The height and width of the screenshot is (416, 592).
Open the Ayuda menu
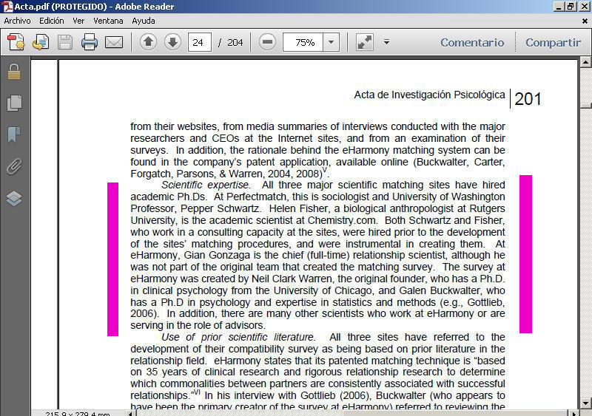(x=144, y=21)
